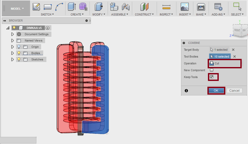Click the Document Settings gear icon

pyautogui.click(x=19, y=34)
